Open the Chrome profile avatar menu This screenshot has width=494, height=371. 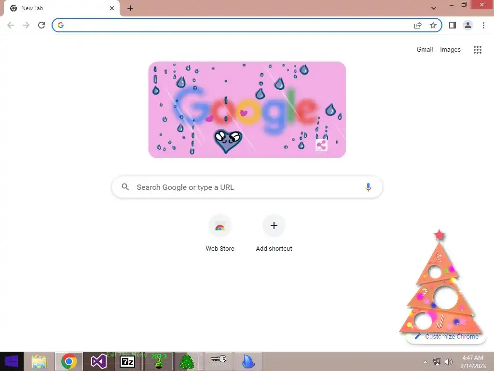coord(468,25)
